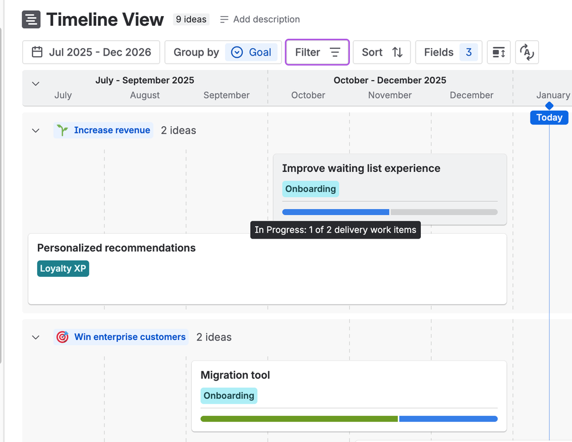Screen dimensions: 572x442
Task: Click the calendar icon in date range
Action: 37,52
